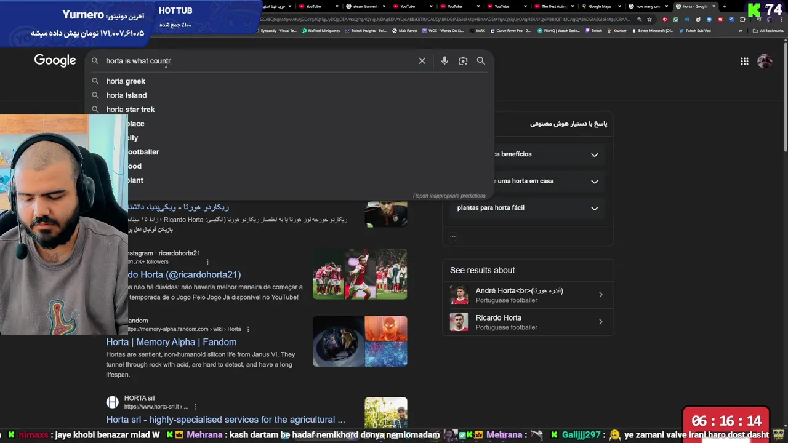This screenshot has height=443, width=788.
Task: Open André Horta result chevron
Action: pos(601,295)
